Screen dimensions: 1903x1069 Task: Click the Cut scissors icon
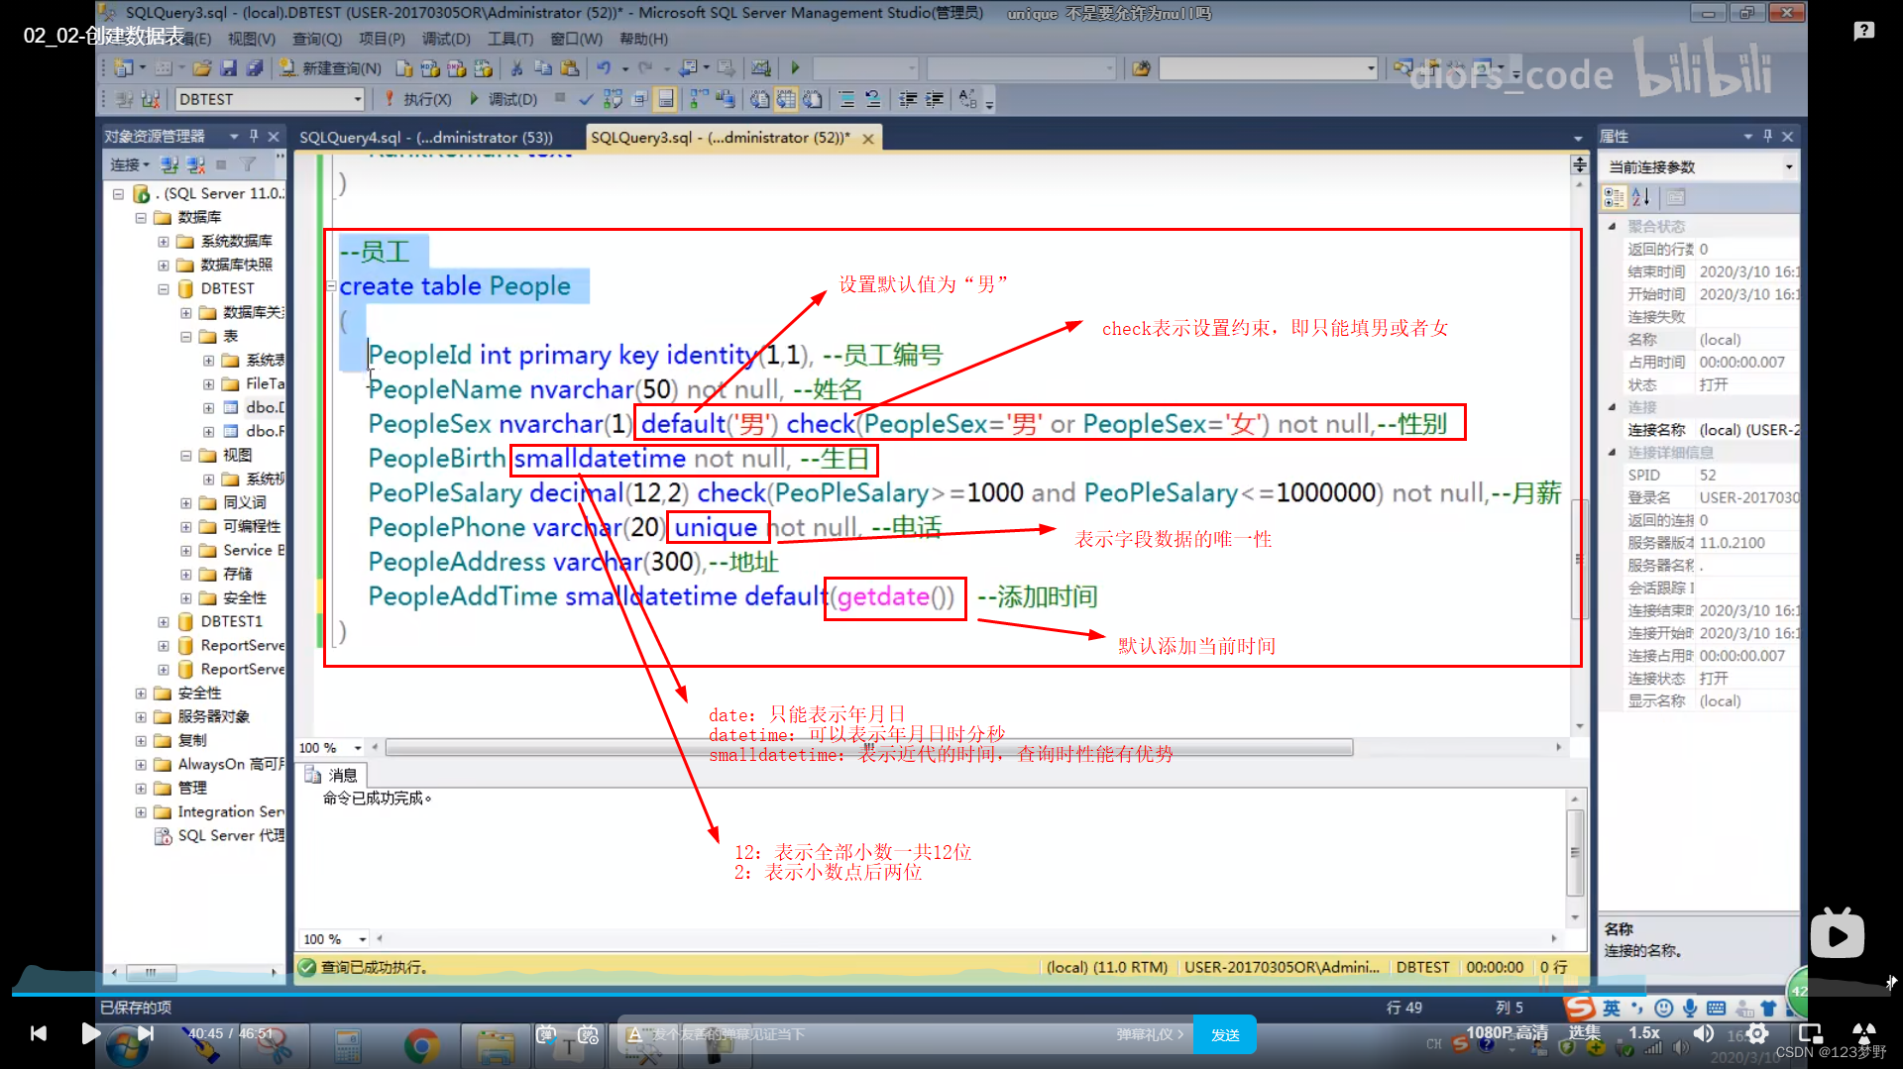point(516,68)
